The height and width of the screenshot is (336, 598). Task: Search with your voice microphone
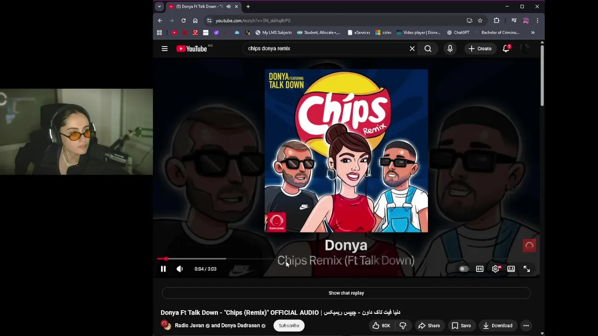(450, 49)
